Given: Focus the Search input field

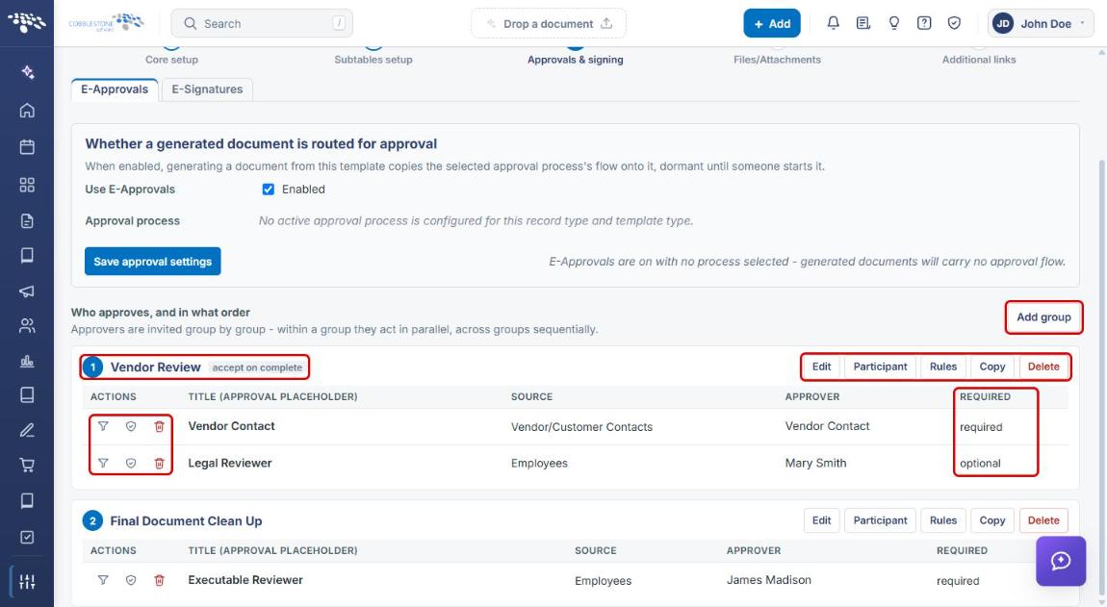Looking at the screenshot, I should point(262,23).
